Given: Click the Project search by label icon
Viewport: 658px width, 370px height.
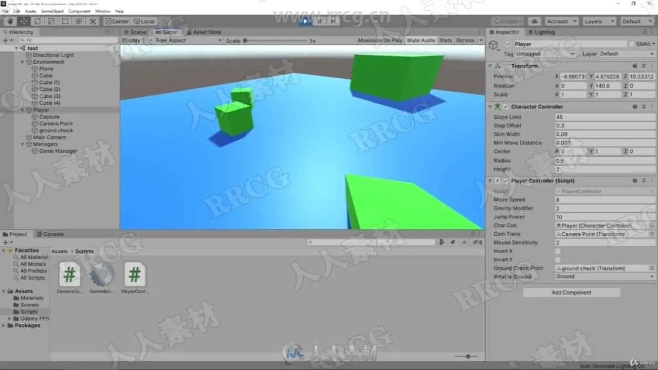Looking at the screenshot, I should pos(453,242).
